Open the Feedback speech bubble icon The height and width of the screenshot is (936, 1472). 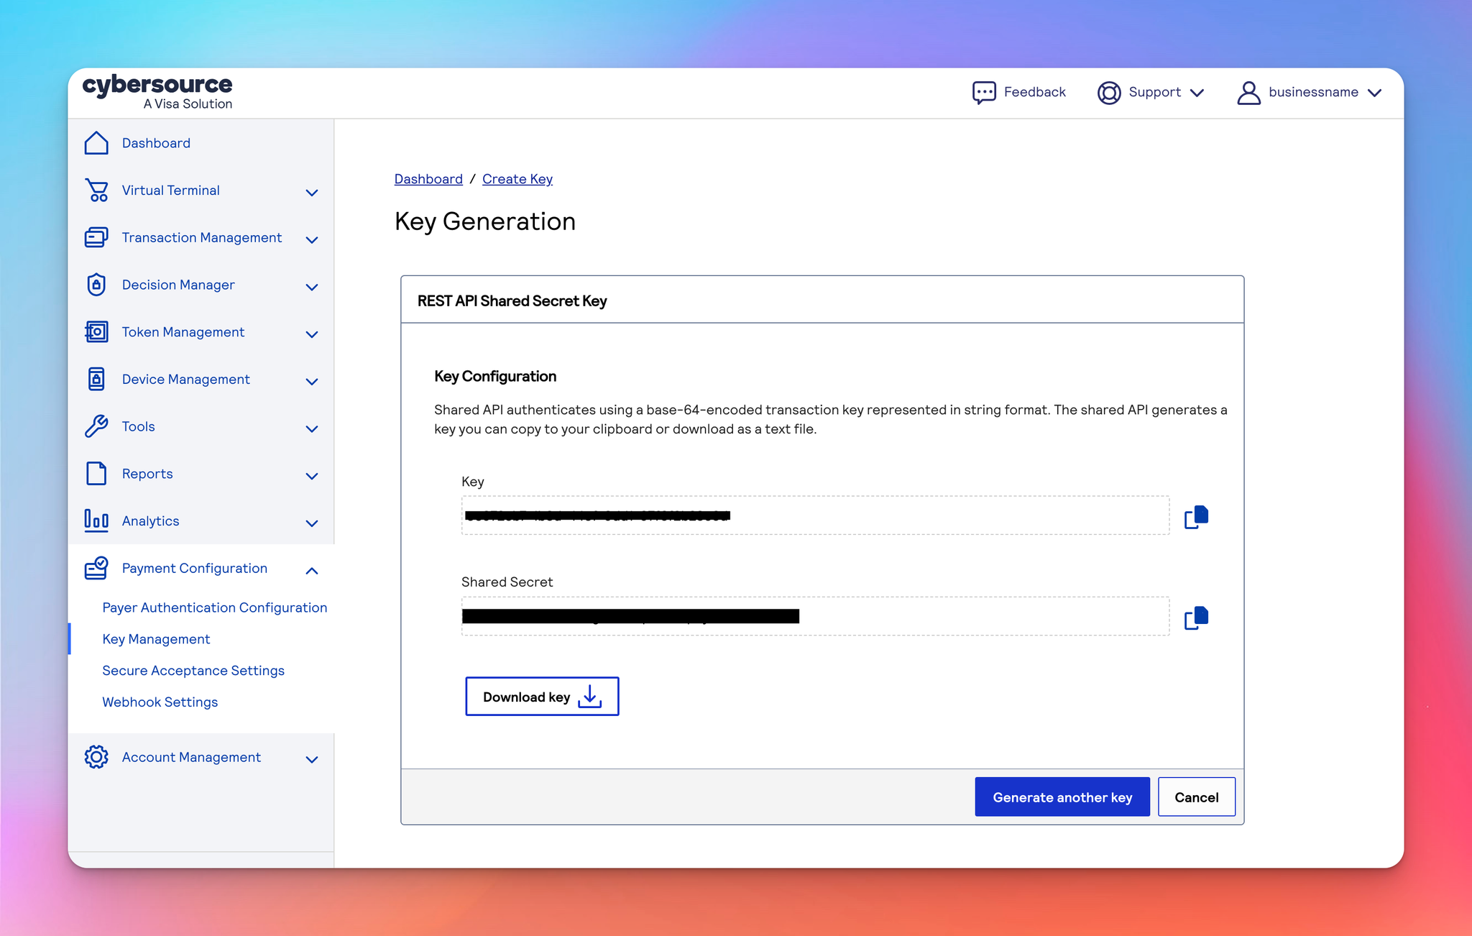[x=984, y=93]
